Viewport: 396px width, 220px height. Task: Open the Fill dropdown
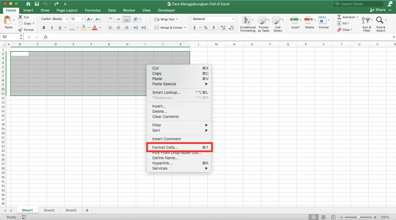click(343, 23)
